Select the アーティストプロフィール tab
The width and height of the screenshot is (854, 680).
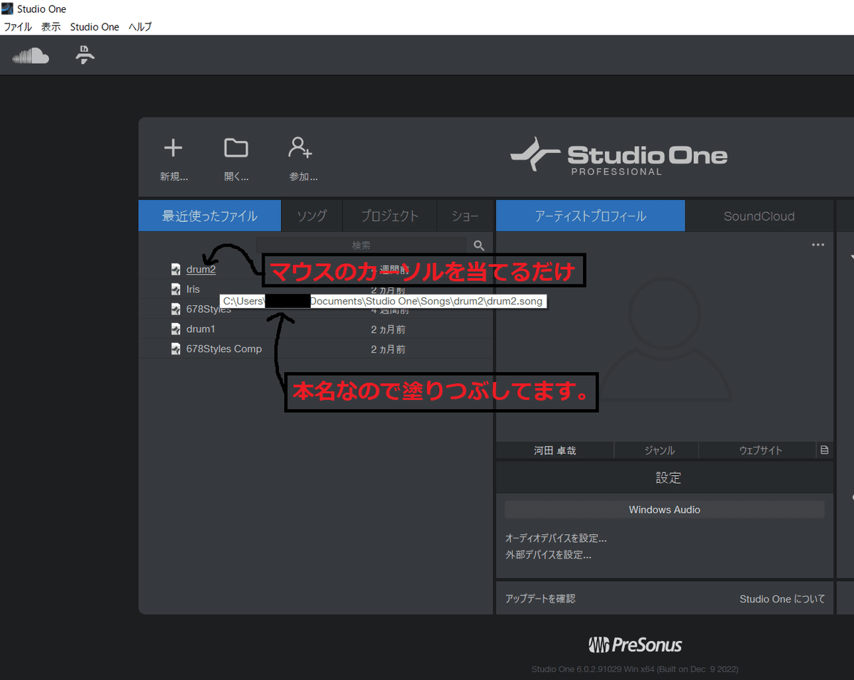tap(591, 216)
